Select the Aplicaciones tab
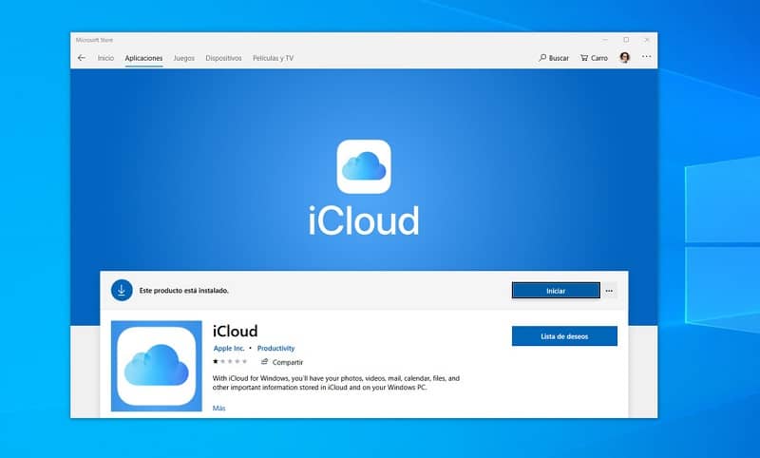This screenshot has height=458, width=760. [144, 58]
